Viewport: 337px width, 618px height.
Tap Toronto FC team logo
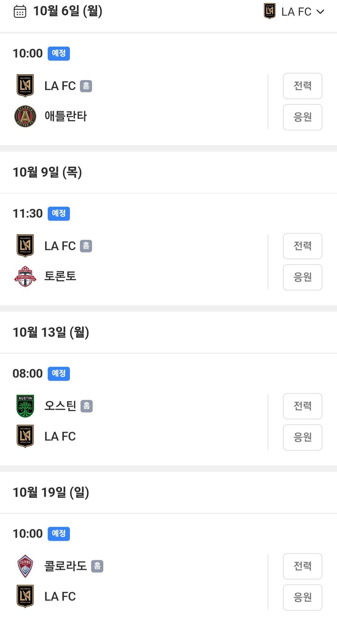click(x=25, y=276)
